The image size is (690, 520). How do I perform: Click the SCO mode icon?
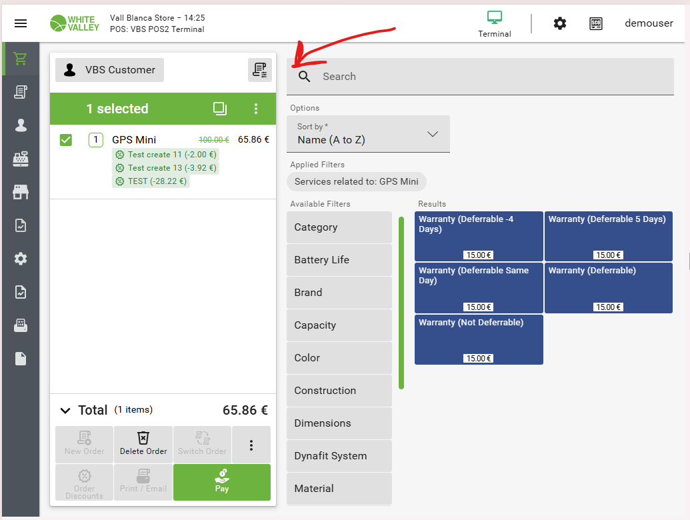(596, 23)
